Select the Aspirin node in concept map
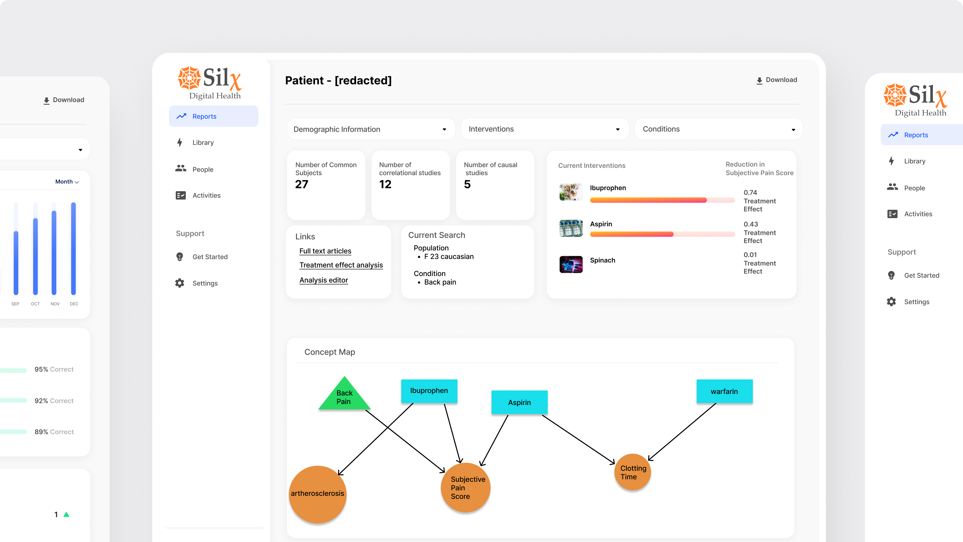 point(519,402)
